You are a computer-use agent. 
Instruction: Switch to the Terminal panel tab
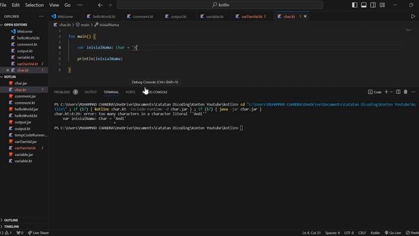(x=111, y=92)
